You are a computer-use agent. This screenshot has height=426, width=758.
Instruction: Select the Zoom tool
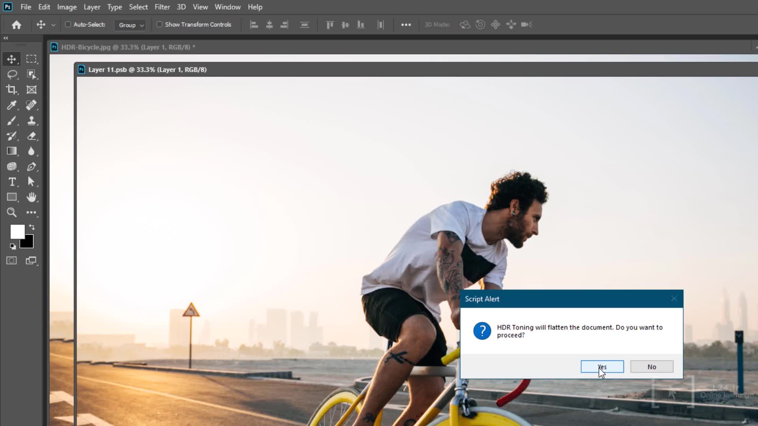pyautogui.click(x=12, y=213)
